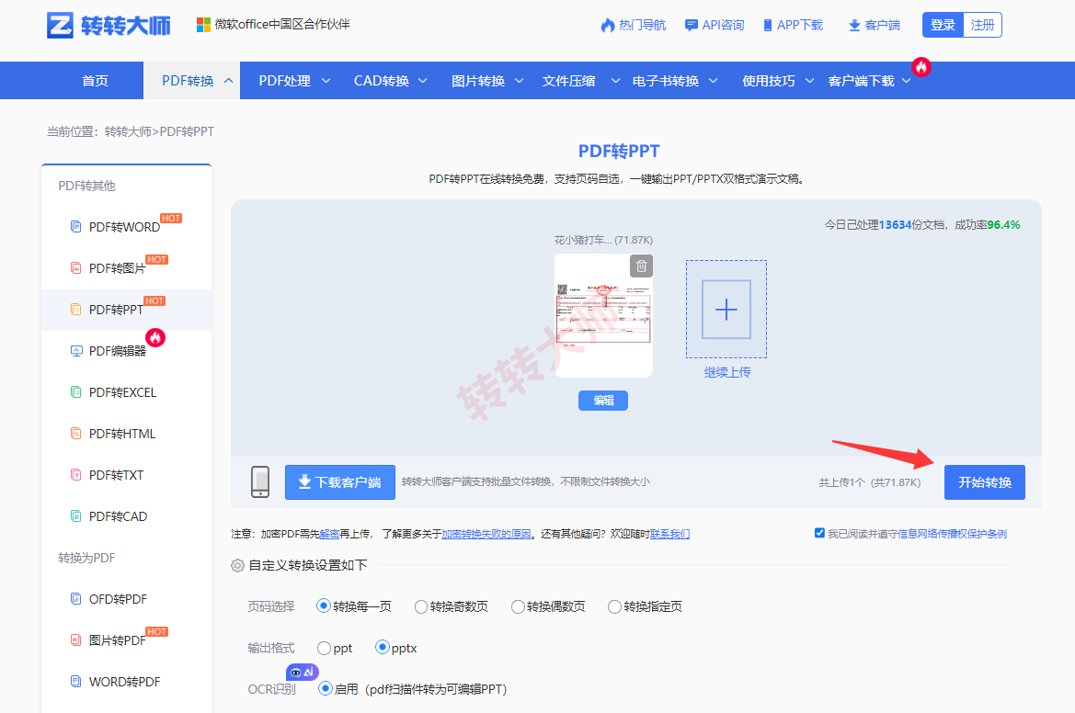Expand the 图片转换 dropdown arrow
Viewport: 1075px width, 713px height.
click(x=519, y=81)
